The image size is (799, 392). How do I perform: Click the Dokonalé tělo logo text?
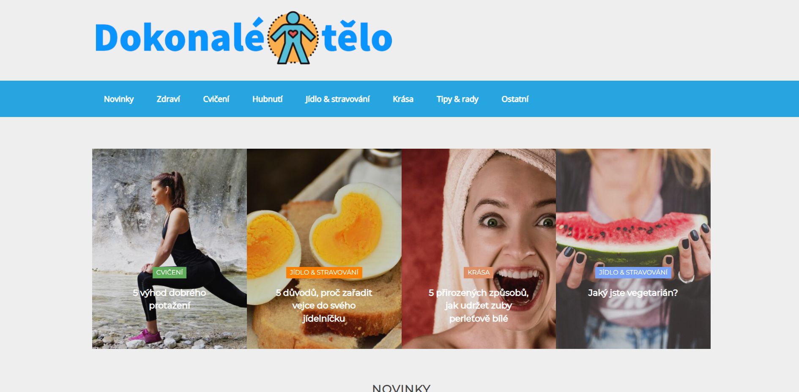pos(244,38)
